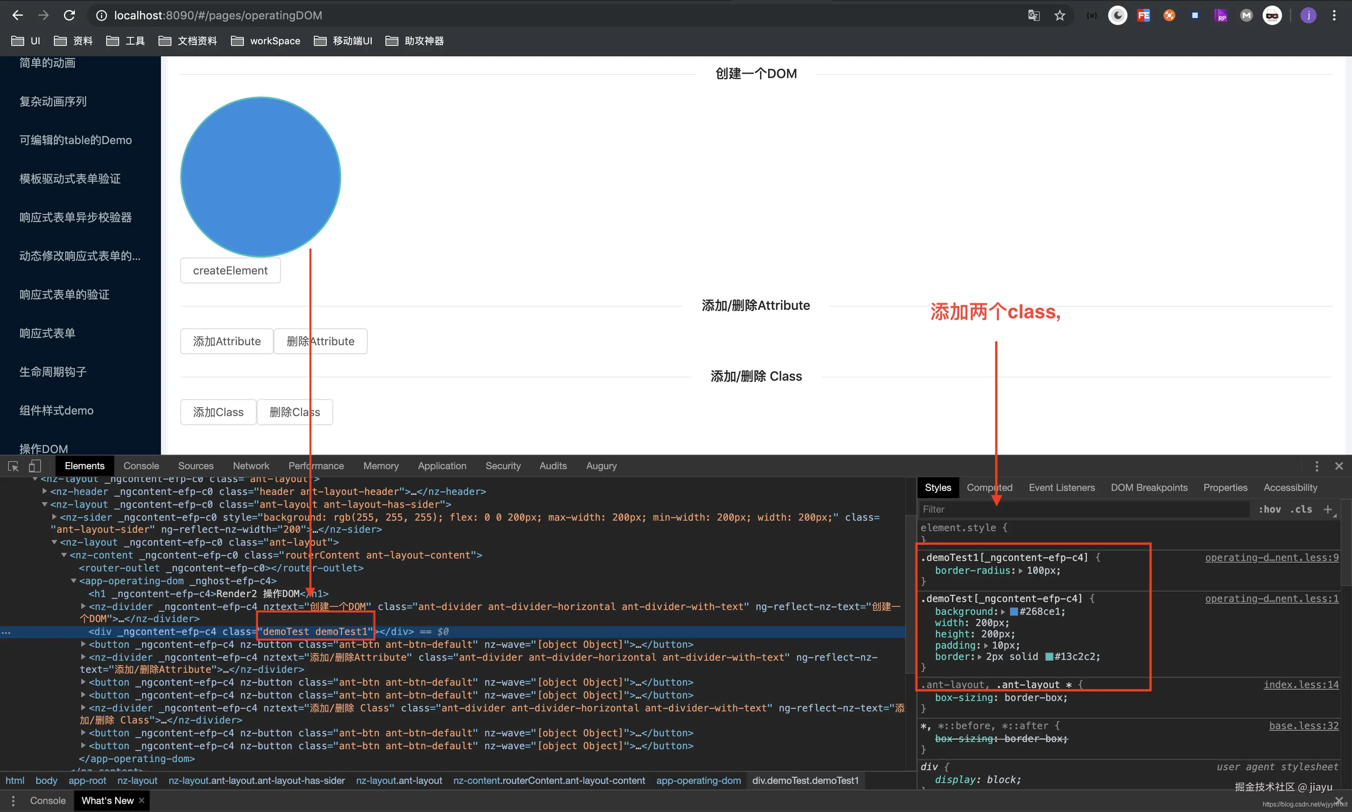Switch to the Console DevTools tab
This screenshot has width=1352, height=812.
[x=141, y=466]
